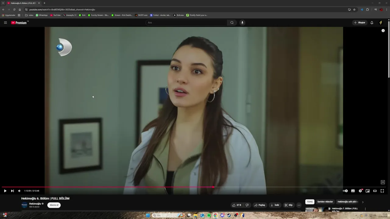Click the Windows taskbar search box

coord(168,215)
